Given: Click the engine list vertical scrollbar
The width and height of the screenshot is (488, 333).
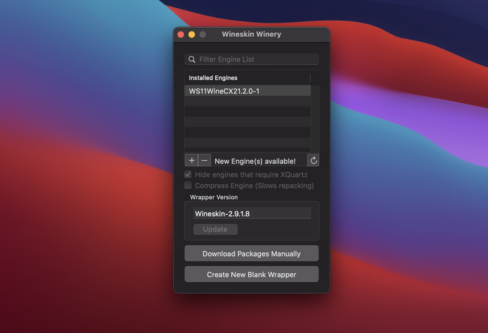Looking at the screenshot, I should click(315, 118).
